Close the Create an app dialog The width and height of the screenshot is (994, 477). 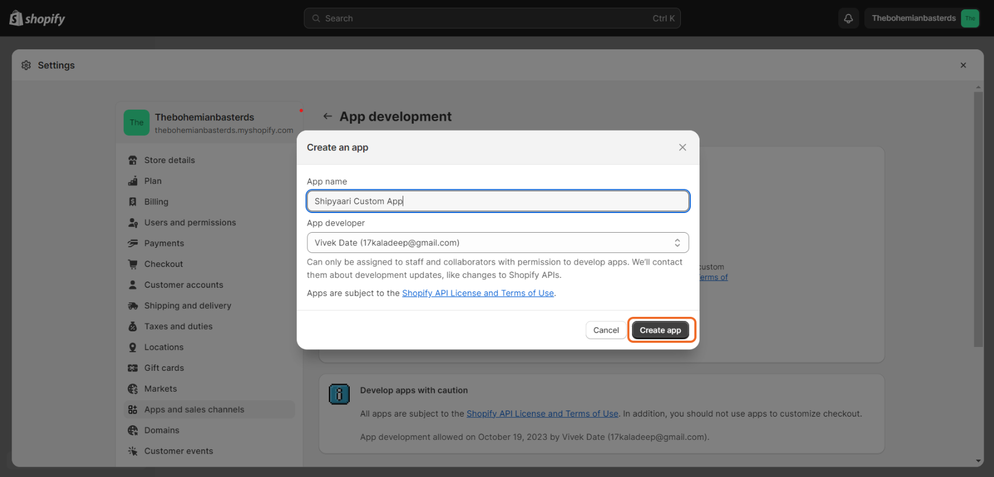[x=683, y=147]
